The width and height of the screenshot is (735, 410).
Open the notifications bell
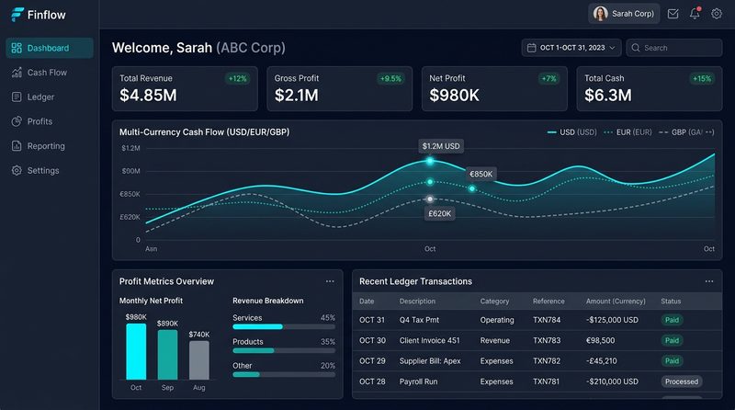[x=695, y=14]
